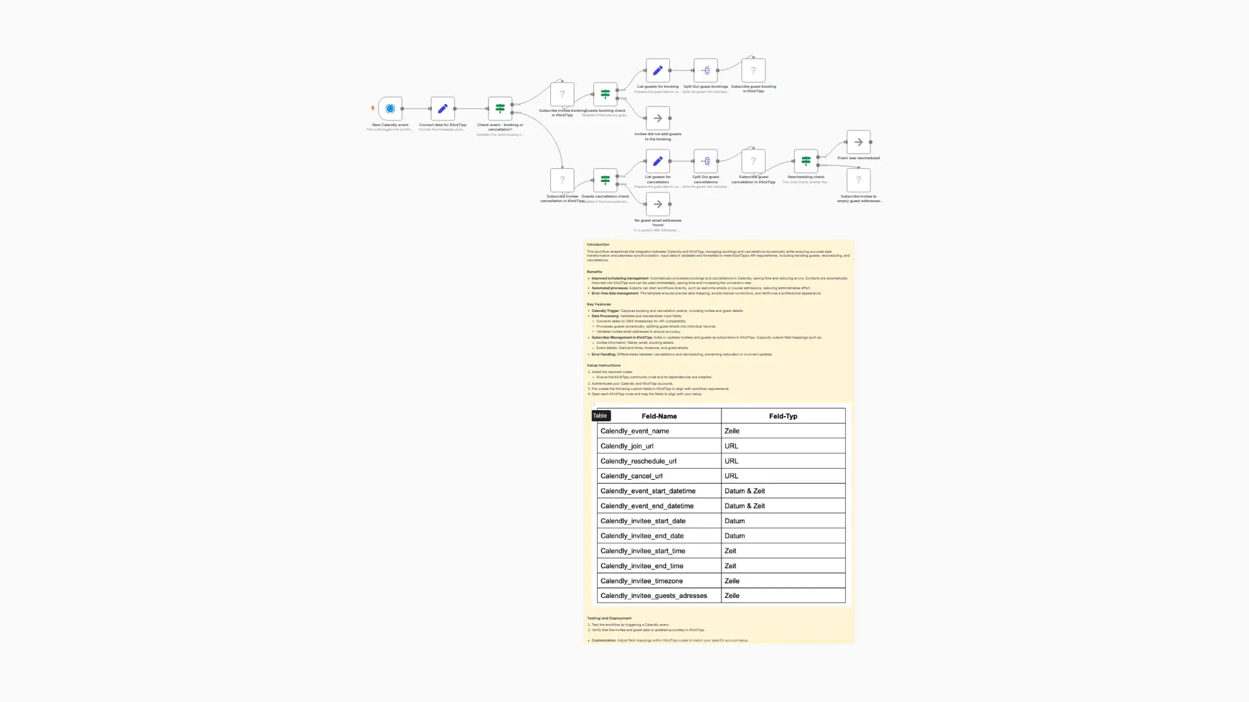1249x702 pixels.
Task: Open the Convert data for KlickTipp node
Action: pos(442,109)
